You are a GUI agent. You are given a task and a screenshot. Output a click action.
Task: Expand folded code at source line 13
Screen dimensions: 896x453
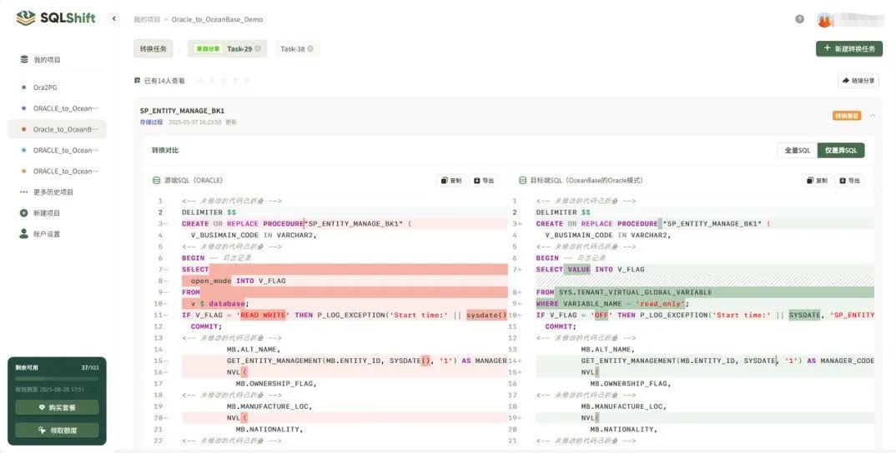232,338
